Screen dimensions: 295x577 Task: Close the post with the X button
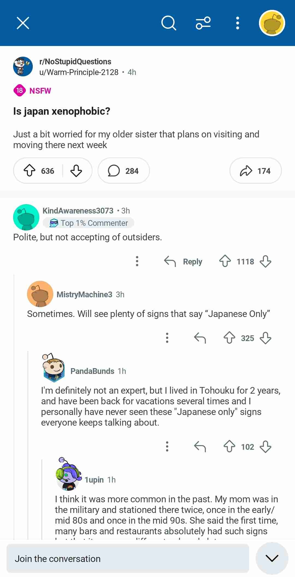(x=23, y=23)
